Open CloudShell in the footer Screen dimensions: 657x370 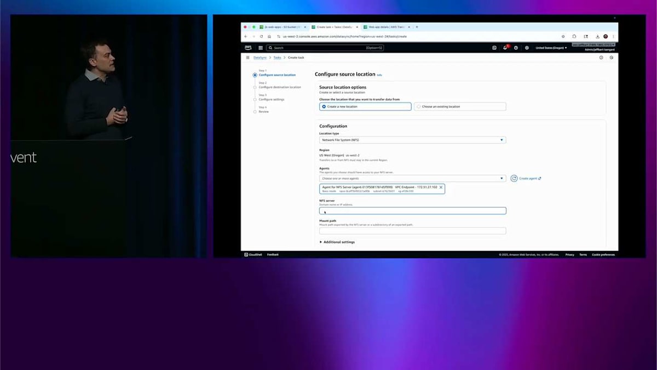tap(253, 255)
